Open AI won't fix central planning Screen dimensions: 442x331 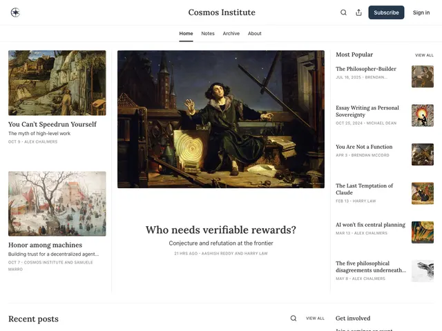[x=370, y=225]
